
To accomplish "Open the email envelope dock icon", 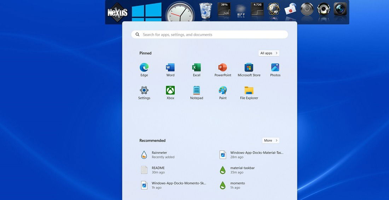I will 290,9.
